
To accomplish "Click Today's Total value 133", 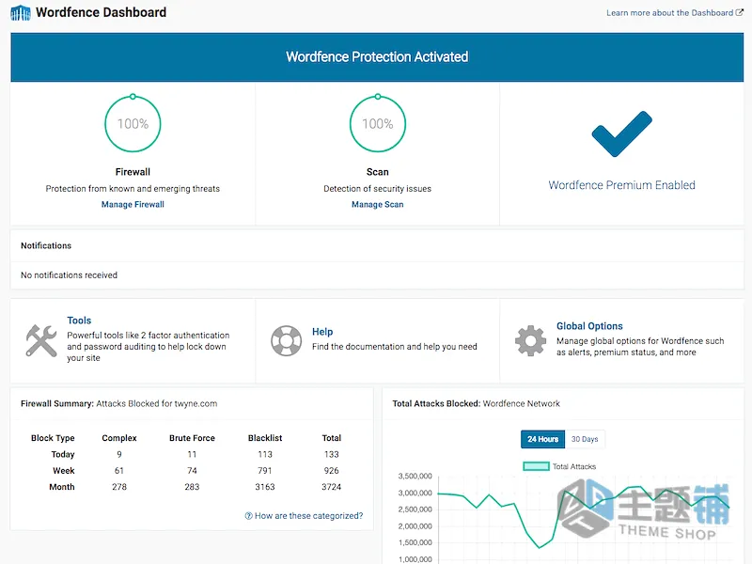I will pyautogui.click(x=332, y=454).
